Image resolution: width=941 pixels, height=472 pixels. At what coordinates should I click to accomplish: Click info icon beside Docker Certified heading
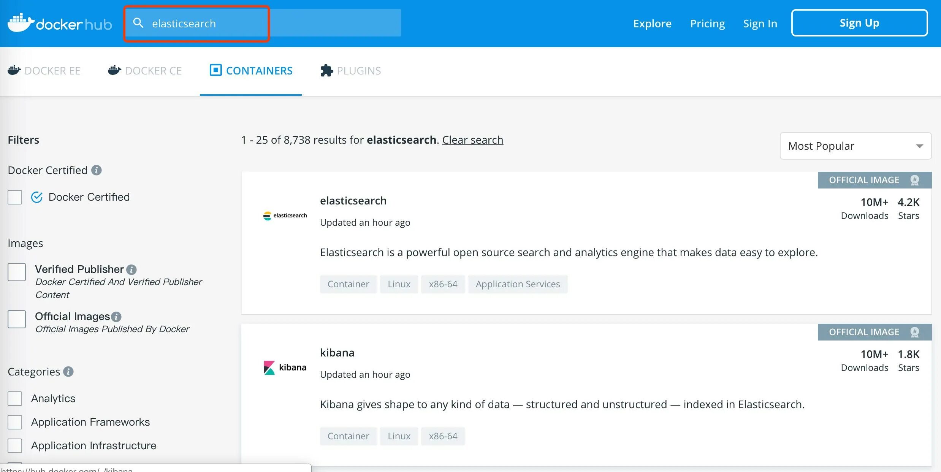pos(97,170)
